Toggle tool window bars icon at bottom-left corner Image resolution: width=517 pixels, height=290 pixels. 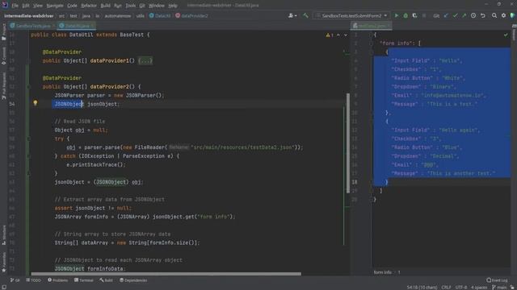3,287
